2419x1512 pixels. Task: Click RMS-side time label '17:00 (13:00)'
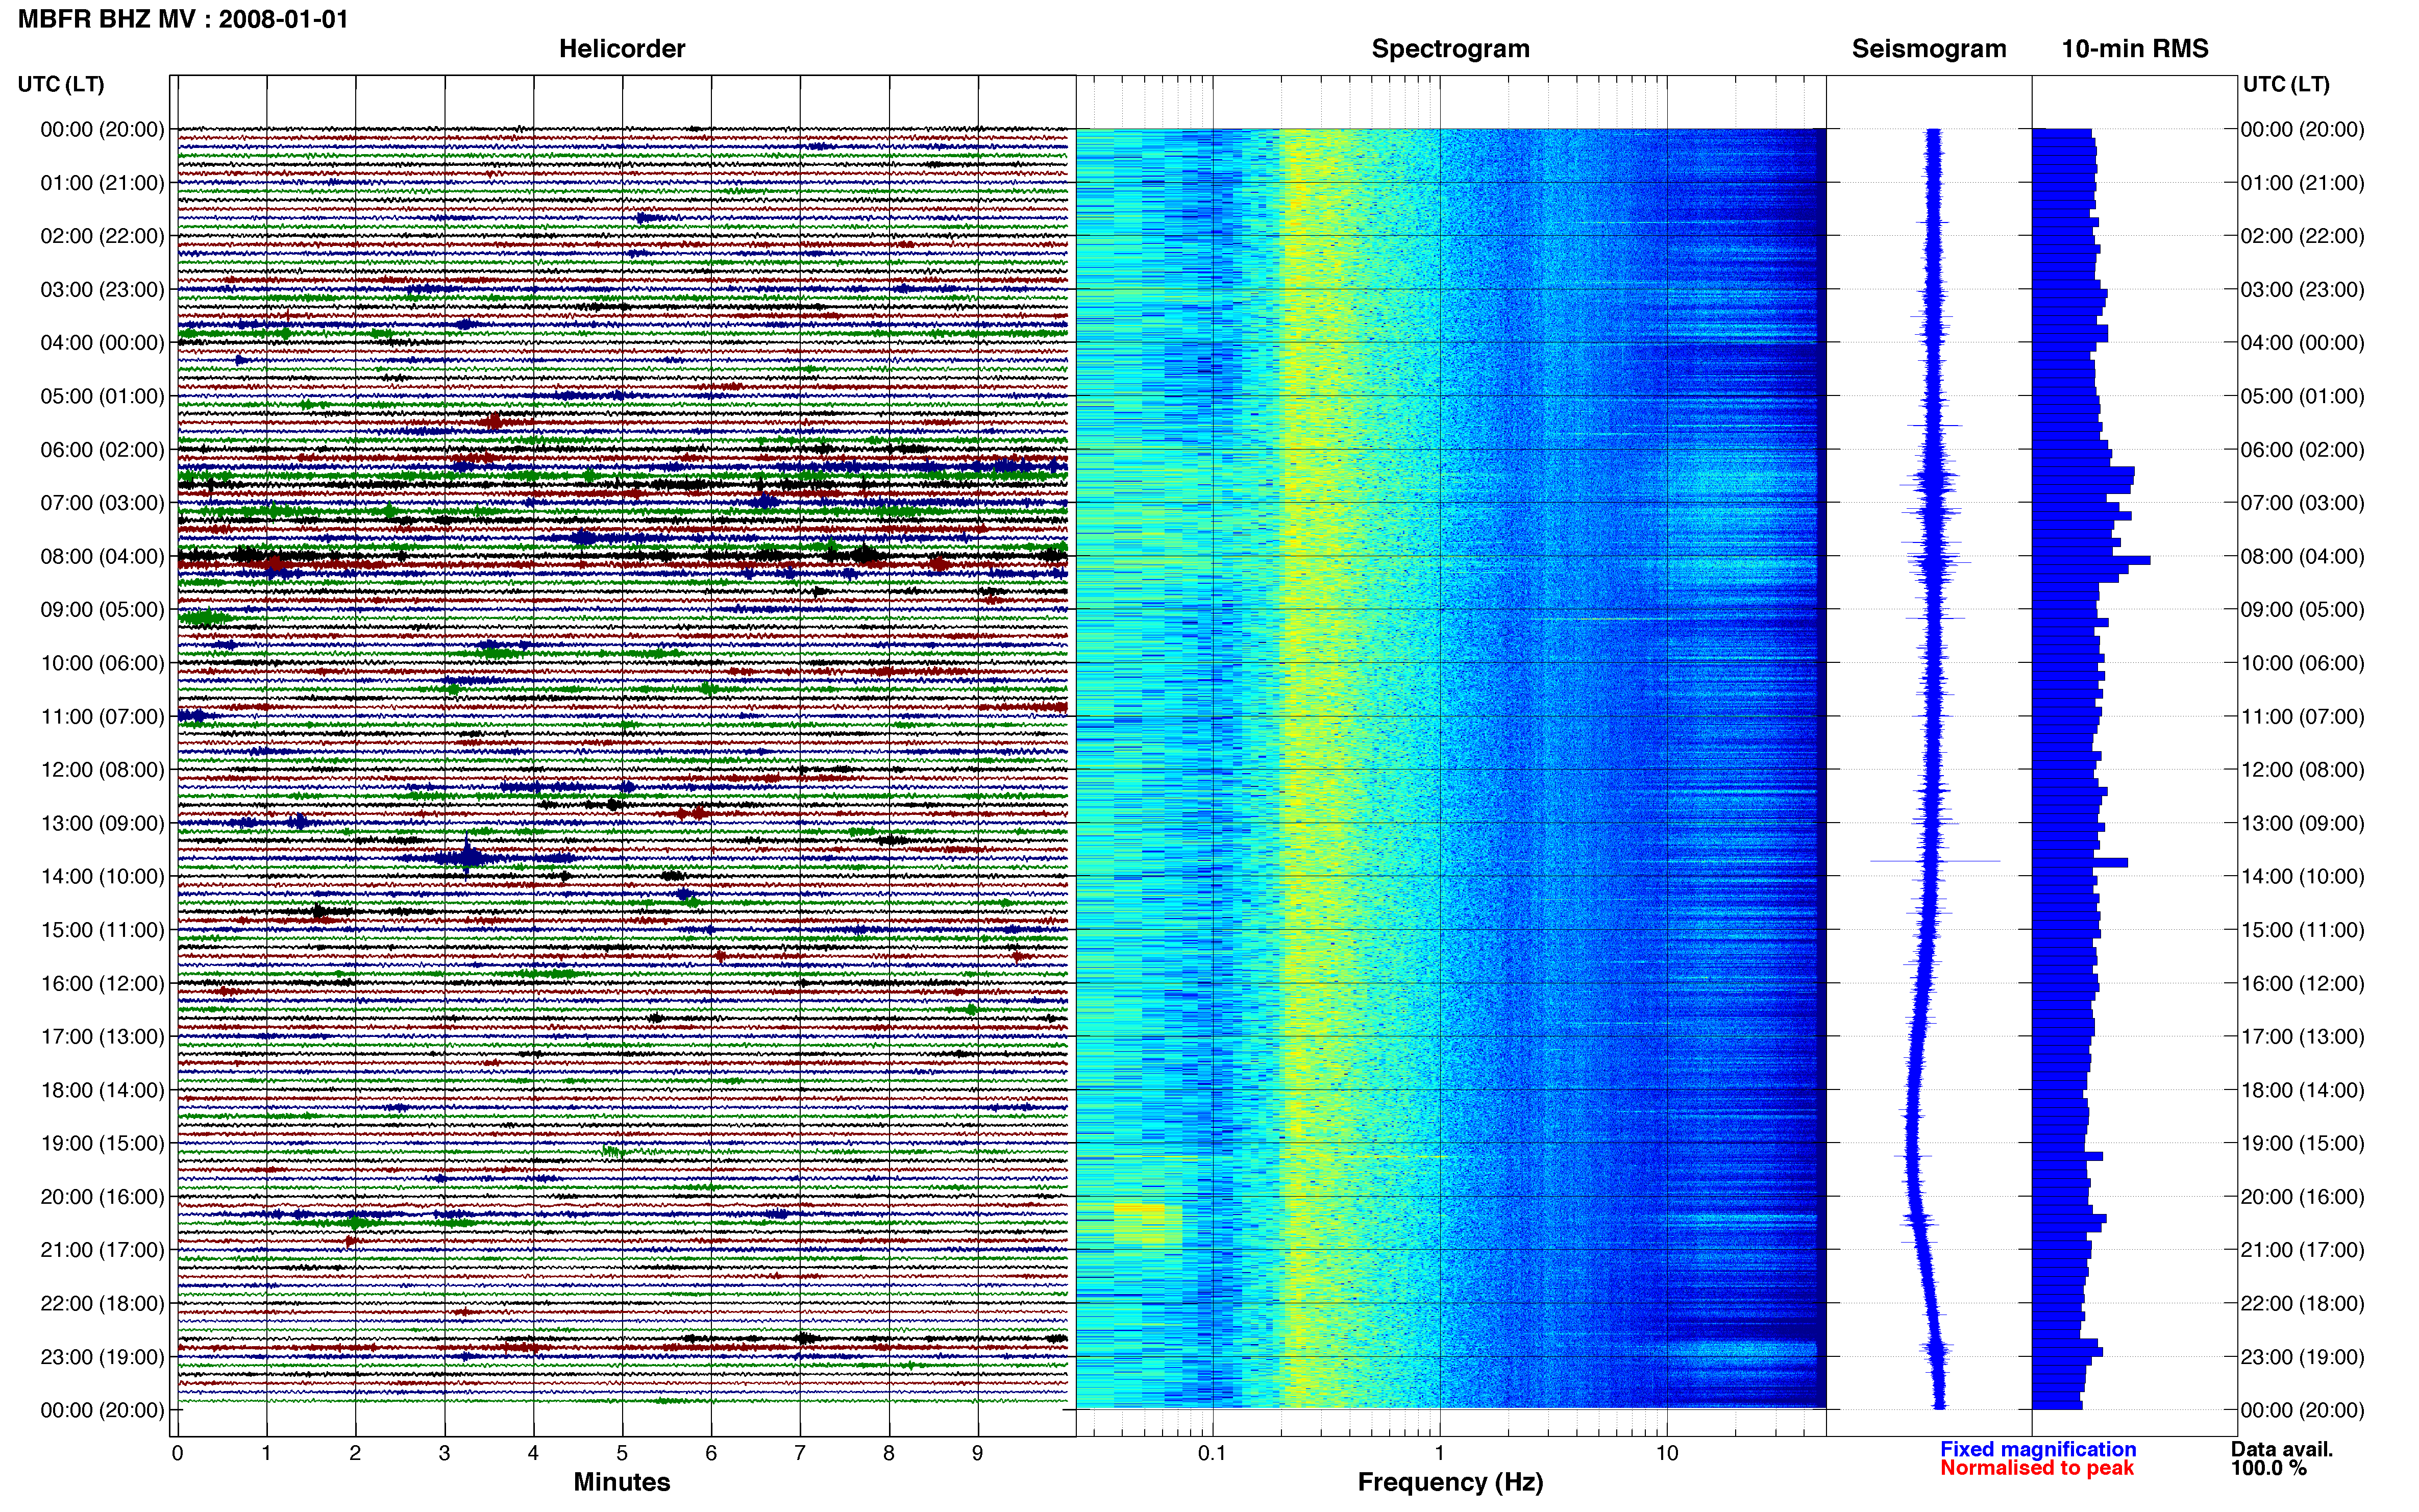[2303, 1037]
